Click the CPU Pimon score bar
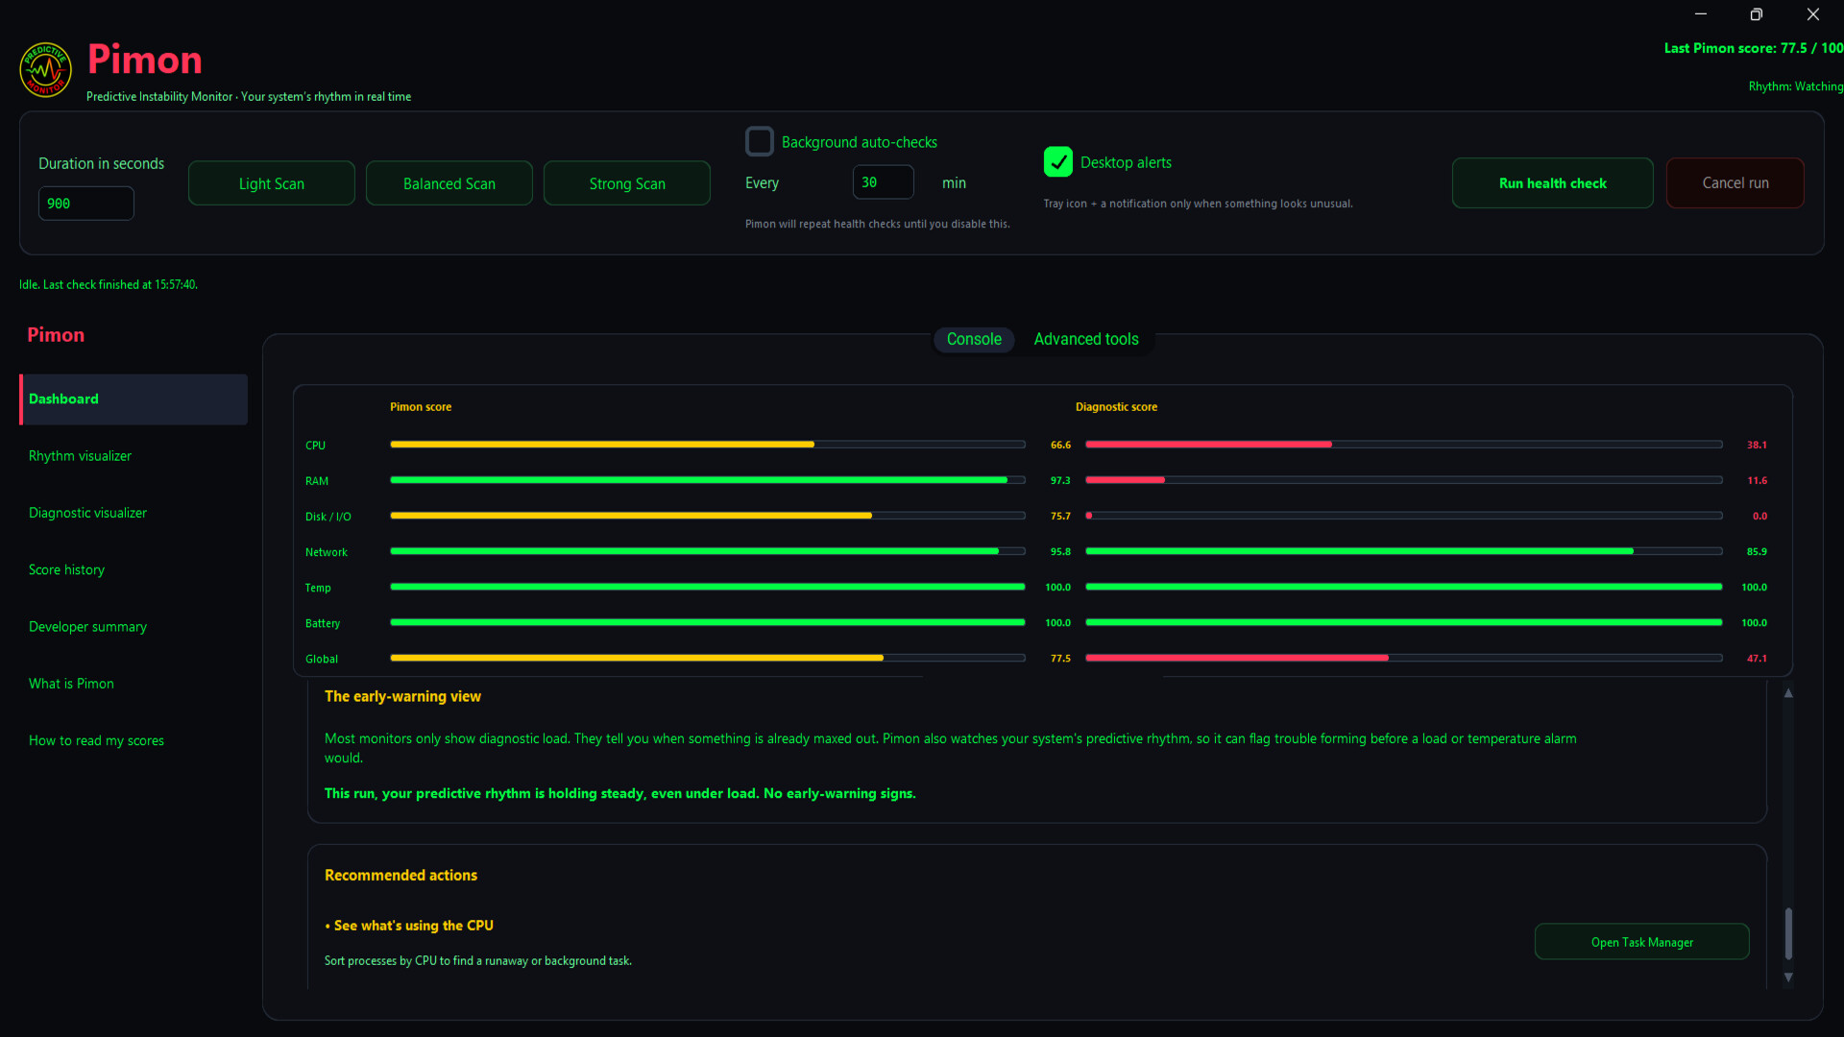This screenshot has height=1037, width=1844. click(708, 445)
